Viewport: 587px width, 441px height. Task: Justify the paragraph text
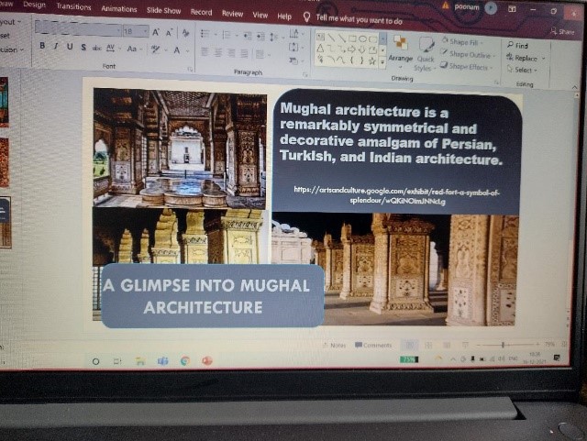point(244,54)
